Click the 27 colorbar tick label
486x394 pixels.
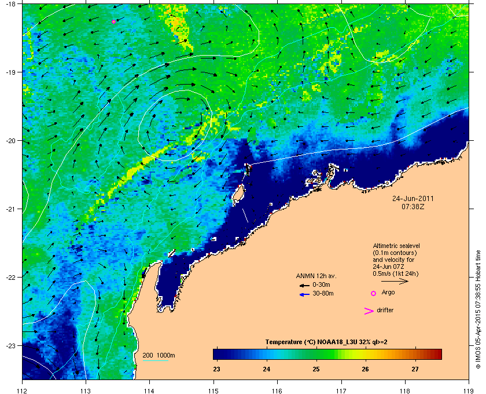(x=415, y=369)
